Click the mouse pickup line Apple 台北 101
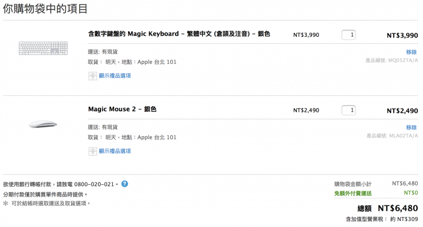The width and height of the screenshot is (423, 227). pyautogui.click(x=132, y=137)
